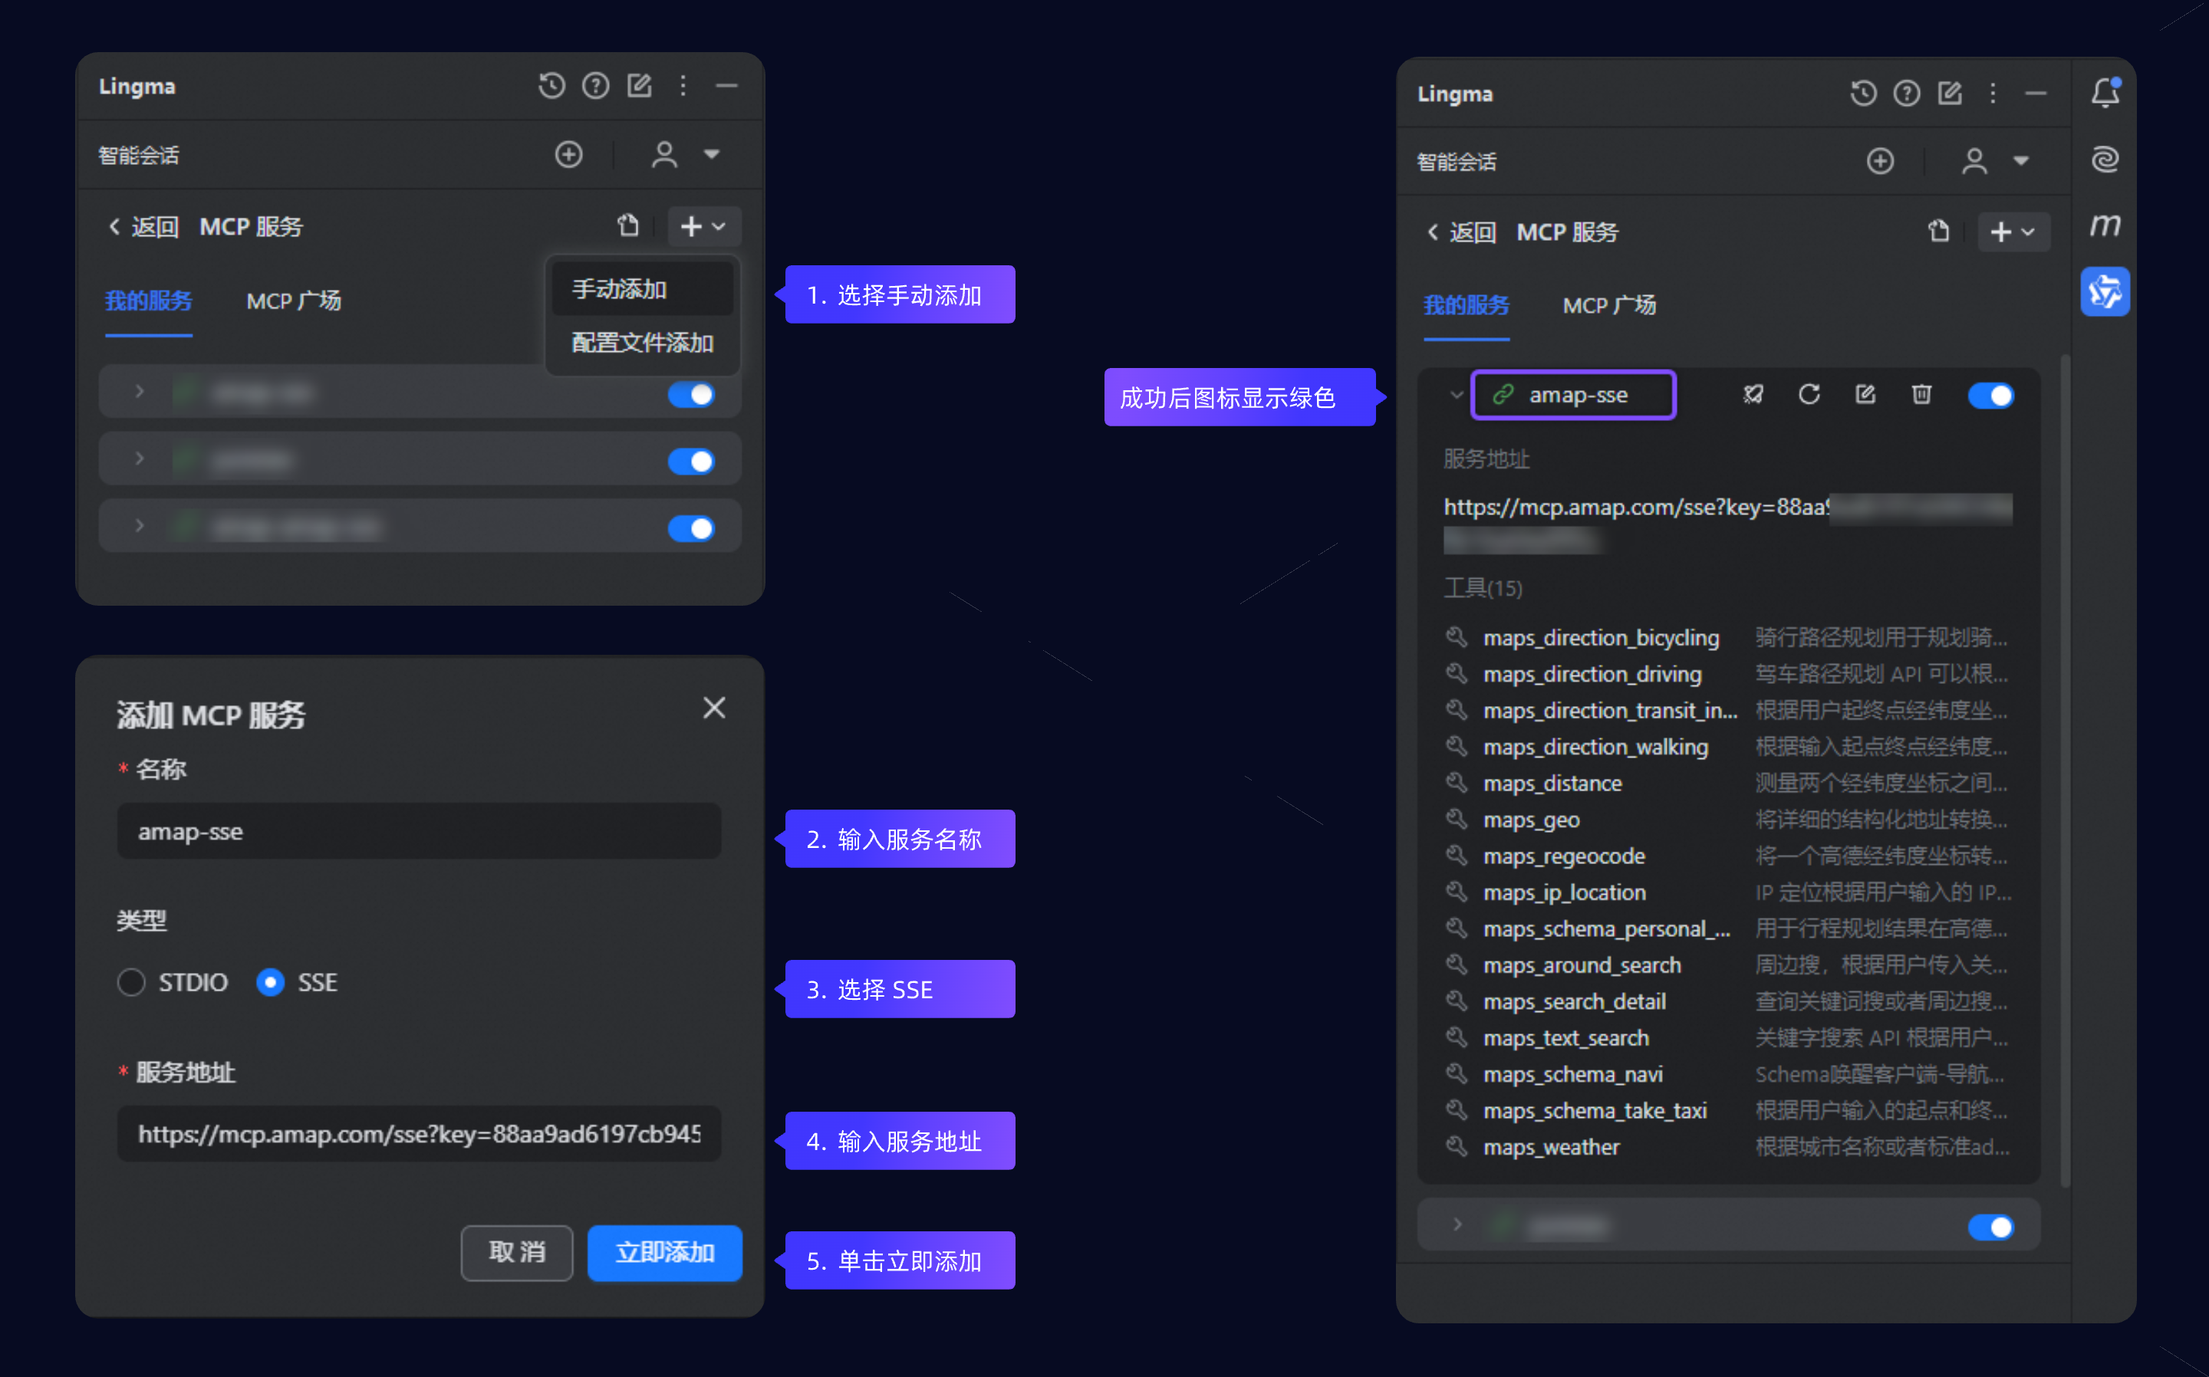2209x1377 pixels.
Task: Open chat history in left Lingma panel
Action: coord(551,86)
